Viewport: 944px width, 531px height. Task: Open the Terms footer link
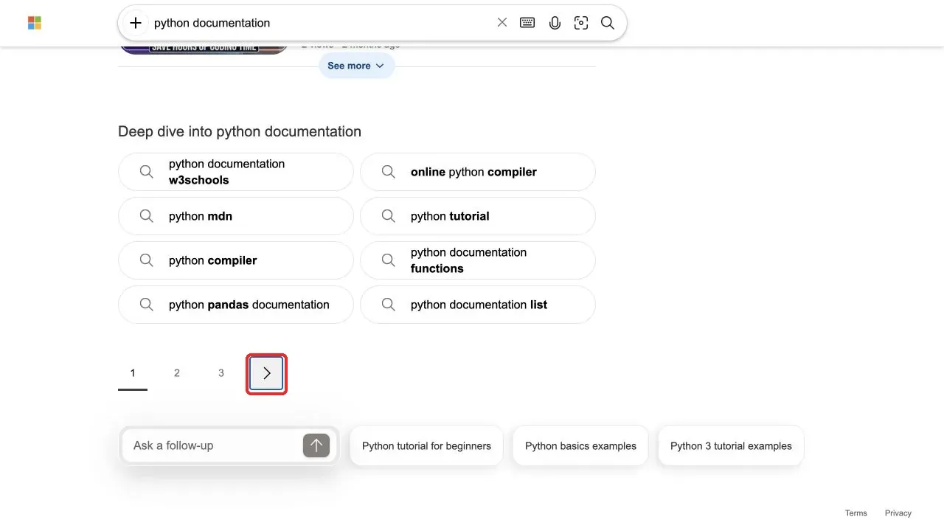[x=856, y=513]
